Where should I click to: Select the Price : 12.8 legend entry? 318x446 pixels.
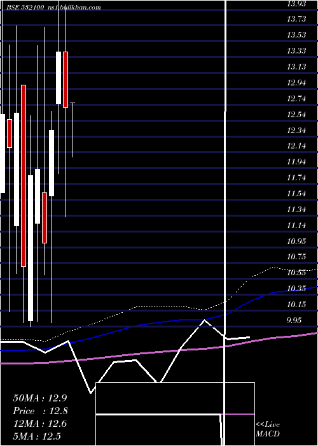click(41, 411)
